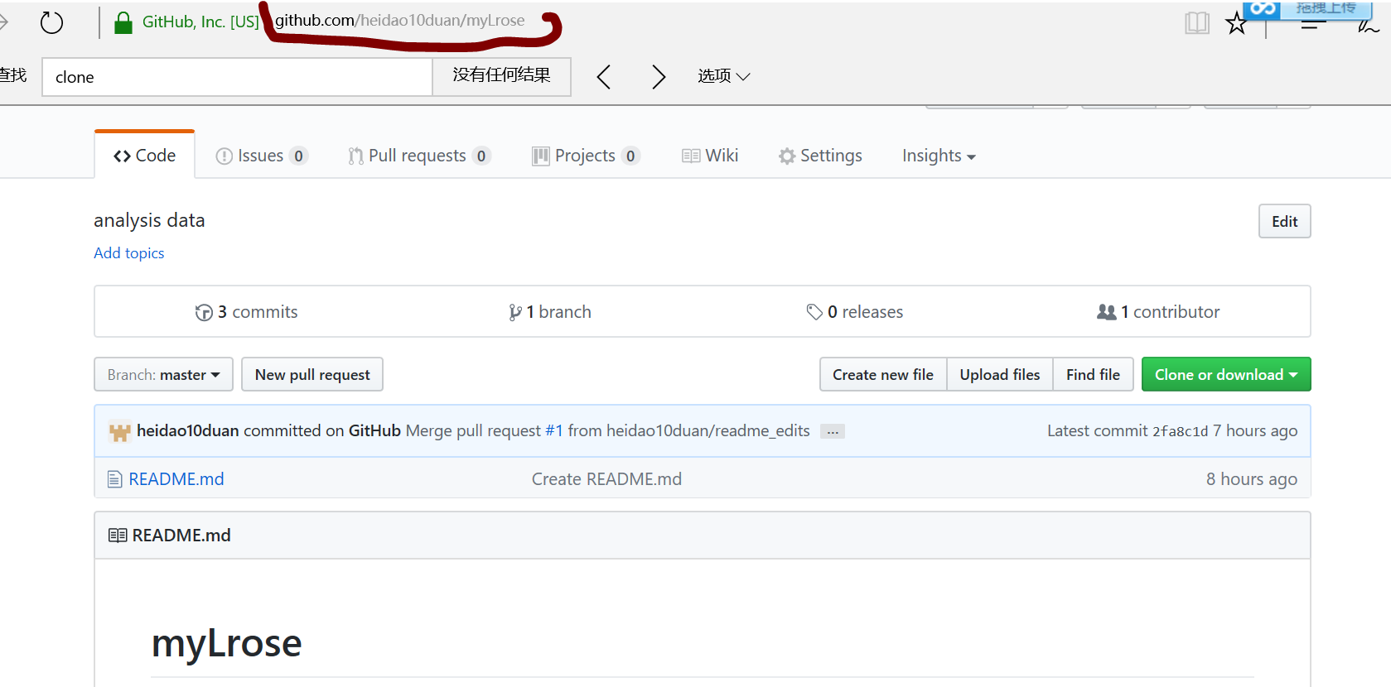
Task: Click the branch fork icon
Action: pos(515,312)
